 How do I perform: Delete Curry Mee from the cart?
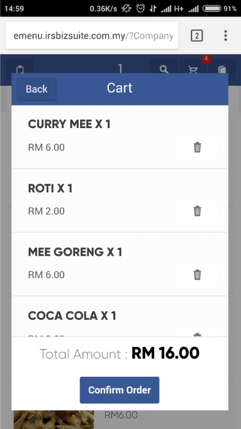coord(197,148)
